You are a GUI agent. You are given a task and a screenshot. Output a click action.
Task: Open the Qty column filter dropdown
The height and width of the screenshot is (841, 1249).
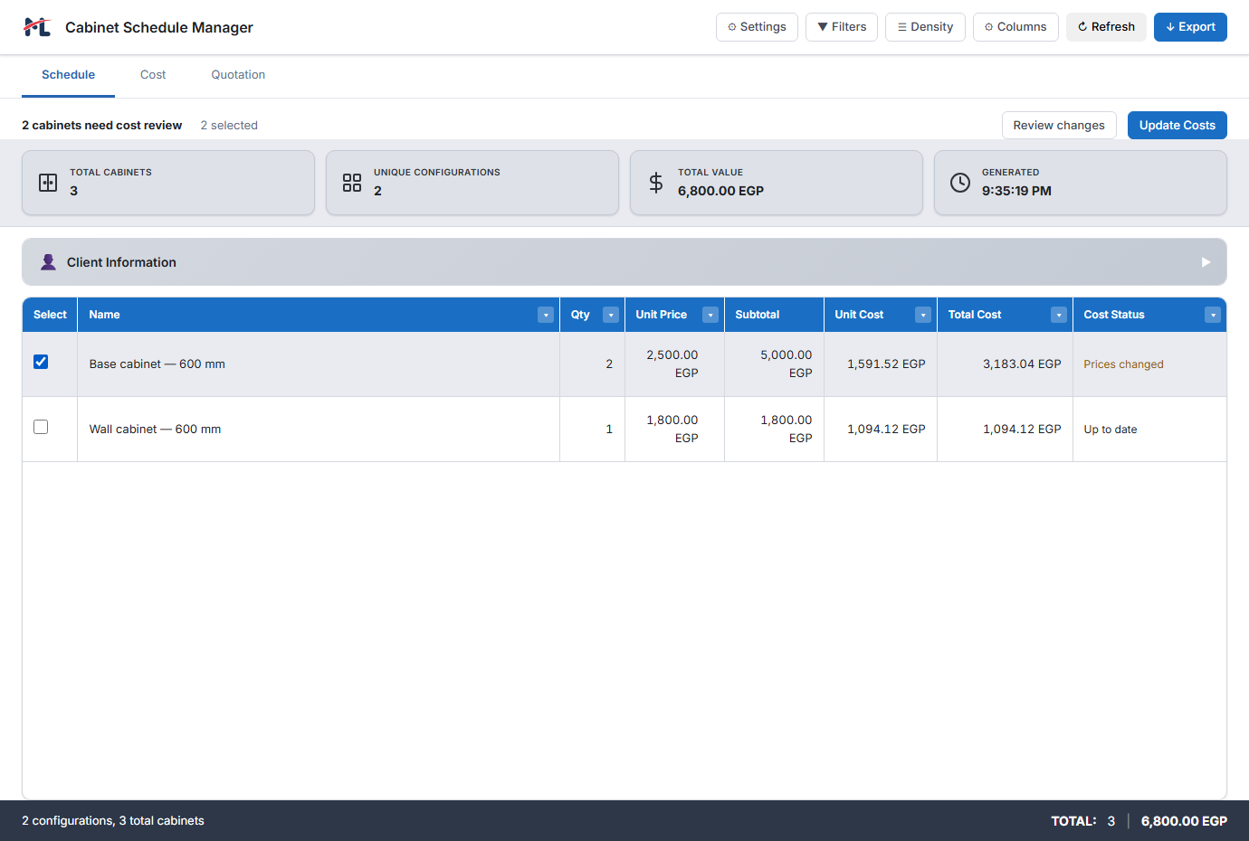611,315
